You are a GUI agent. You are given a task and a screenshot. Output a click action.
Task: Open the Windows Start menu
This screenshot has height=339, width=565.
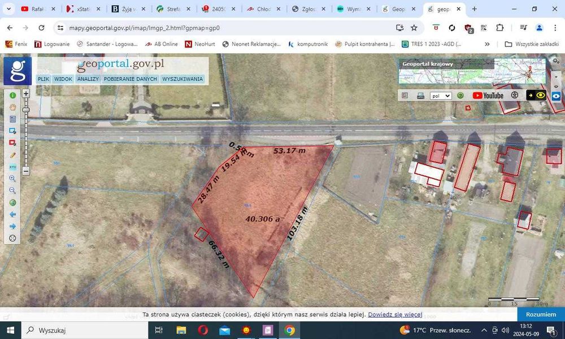(x=10, y=330)
